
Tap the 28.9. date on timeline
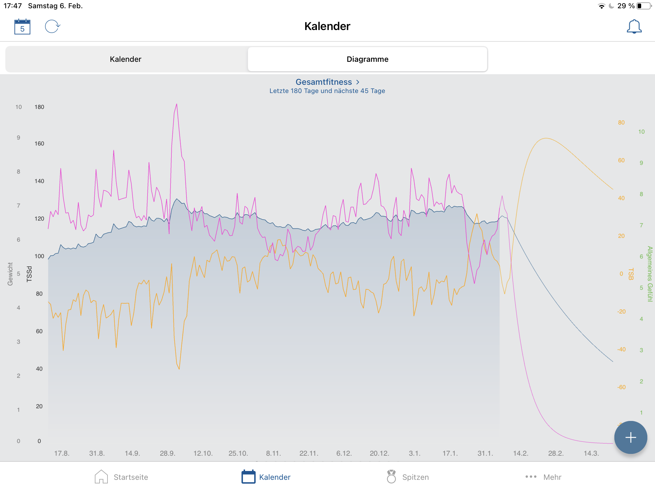pos(168,453)
